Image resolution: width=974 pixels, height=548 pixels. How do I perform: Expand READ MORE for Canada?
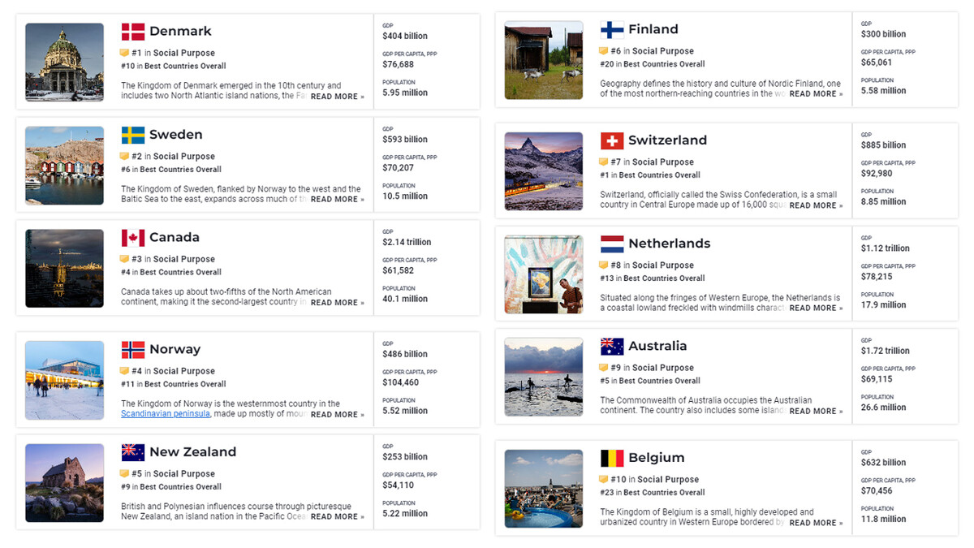tap(337, 303)
